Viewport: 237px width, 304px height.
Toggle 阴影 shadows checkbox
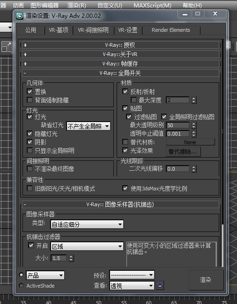(x=30, y=142)
